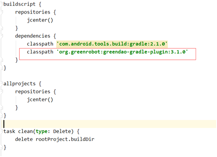Click the green type keyword
The height and width of the screenshot is (157, 217).
pos(41,132)
